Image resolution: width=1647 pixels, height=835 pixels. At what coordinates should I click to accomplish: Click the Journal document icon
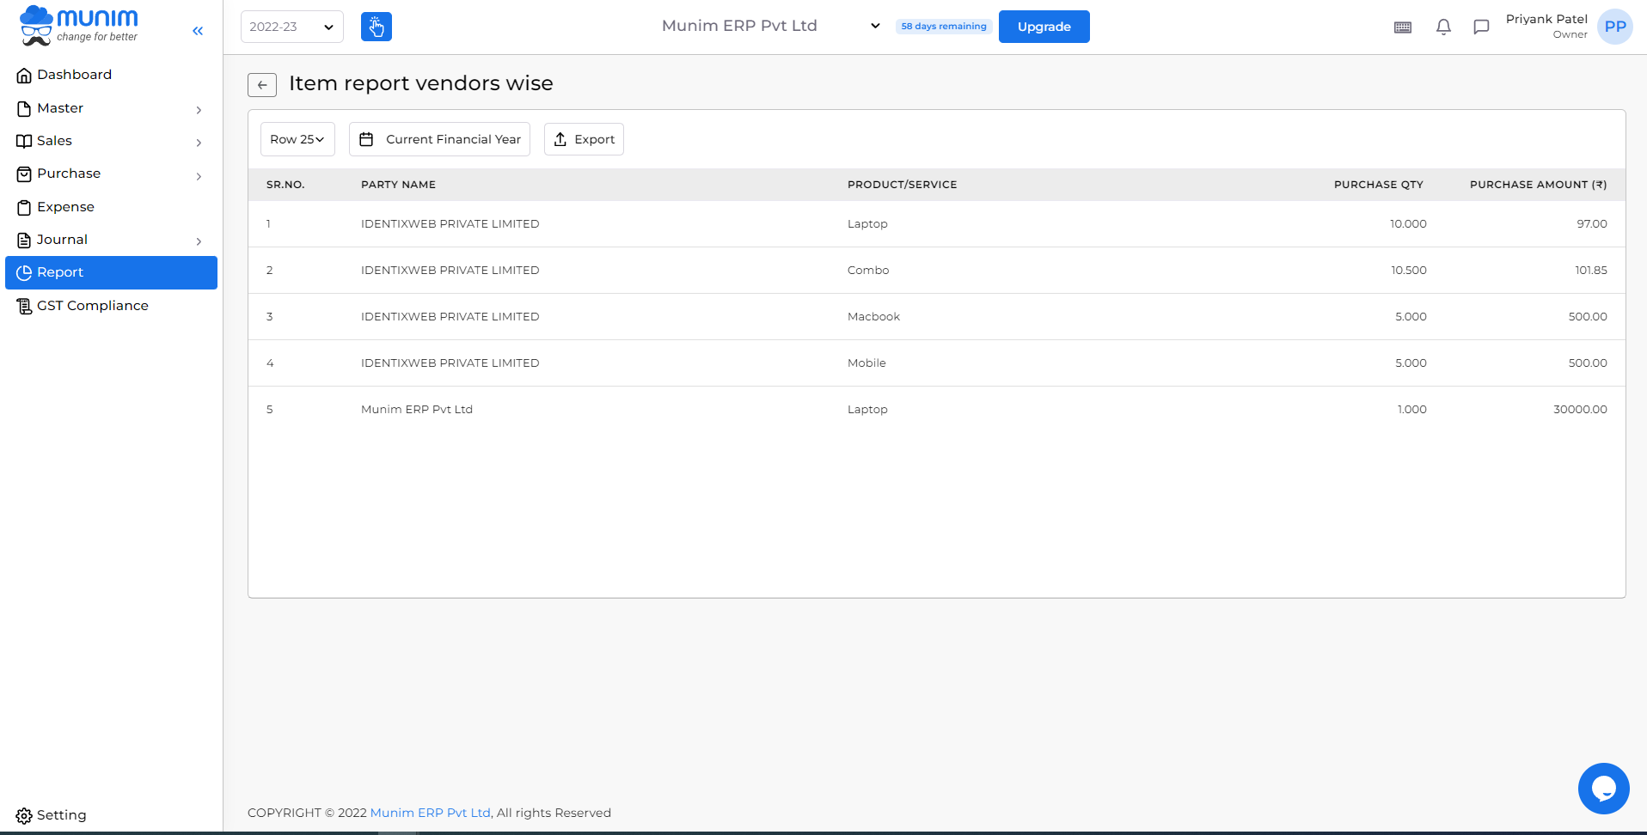[x=24, y=240]
